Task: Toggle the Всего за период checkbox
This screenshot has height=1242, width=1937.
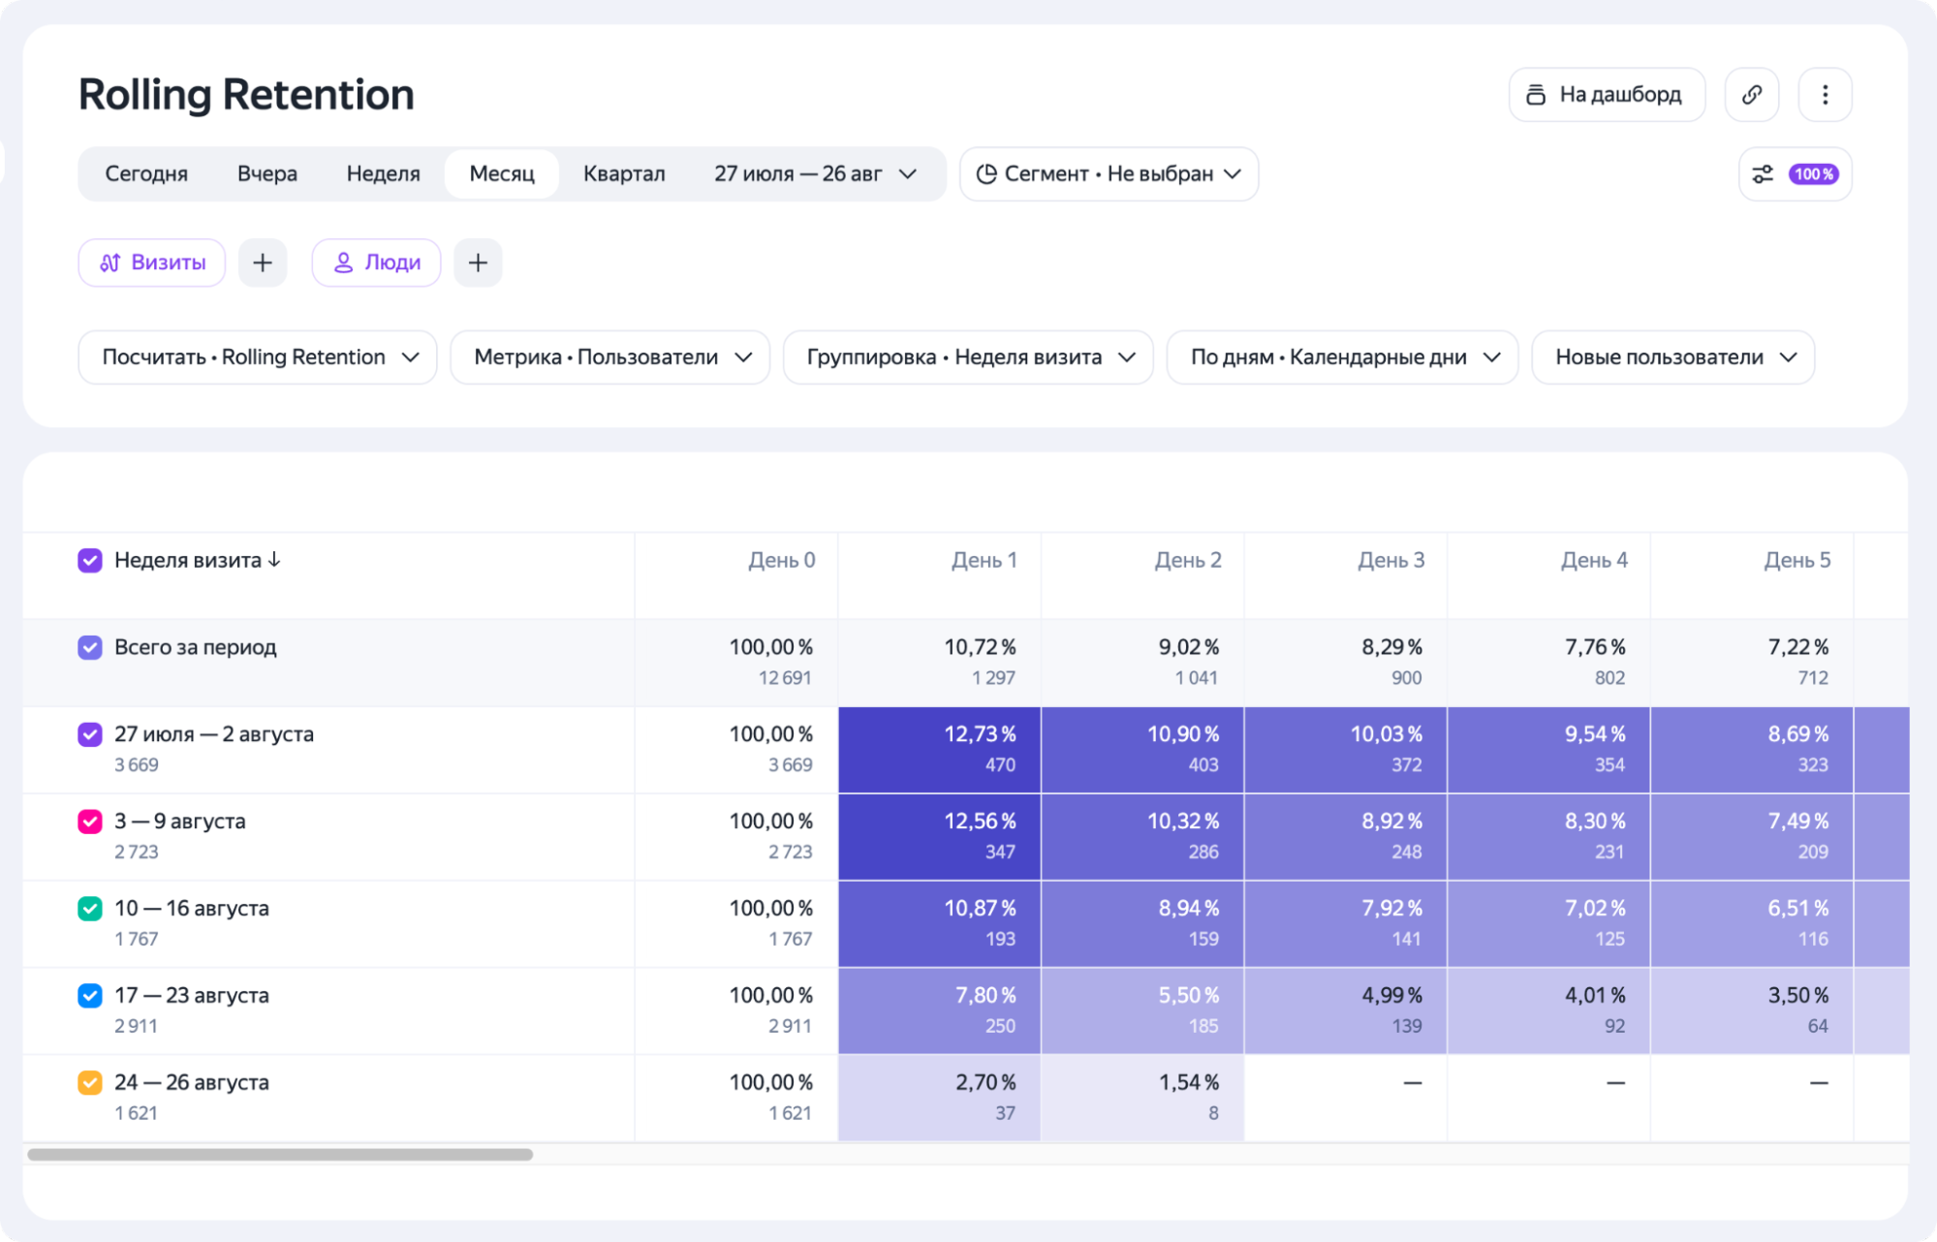Action: (x=90, y=647)
